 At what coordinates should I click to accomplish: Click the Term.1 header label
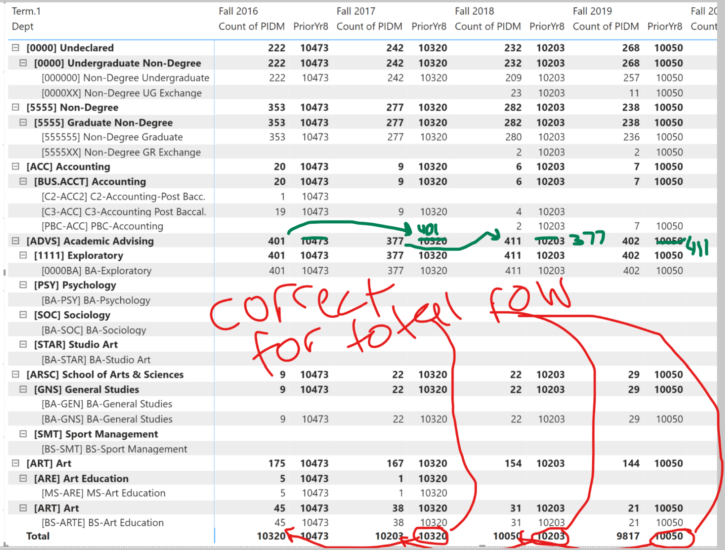click(26, 11)
